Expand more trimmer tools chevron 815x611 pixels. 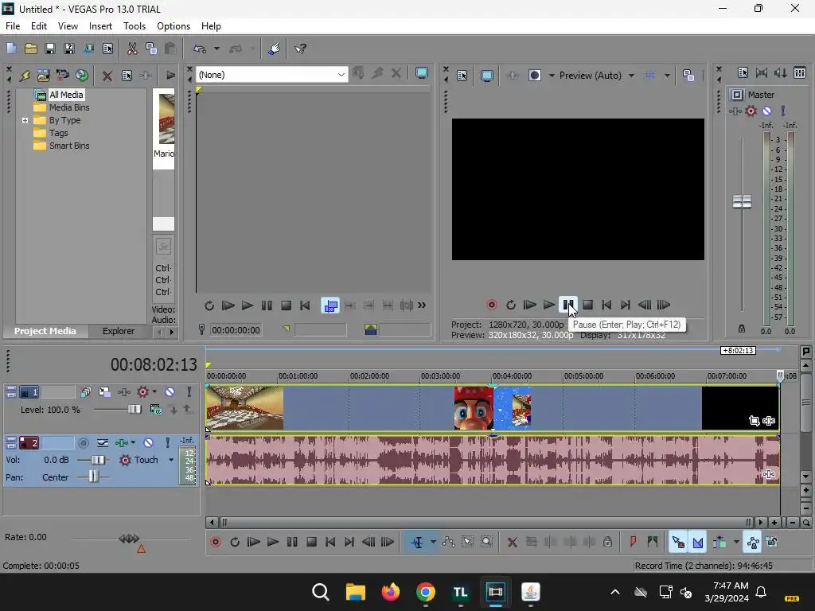click(422, 305)
